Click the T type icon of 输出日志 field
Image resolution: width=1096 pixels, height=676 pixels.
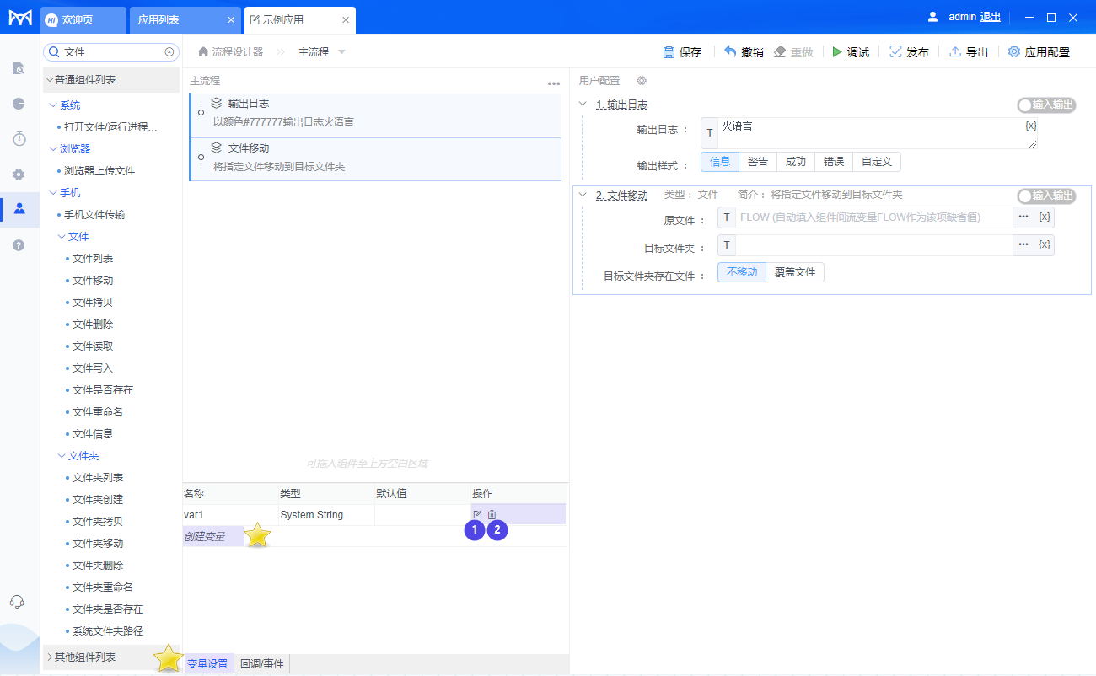[710, 133]
